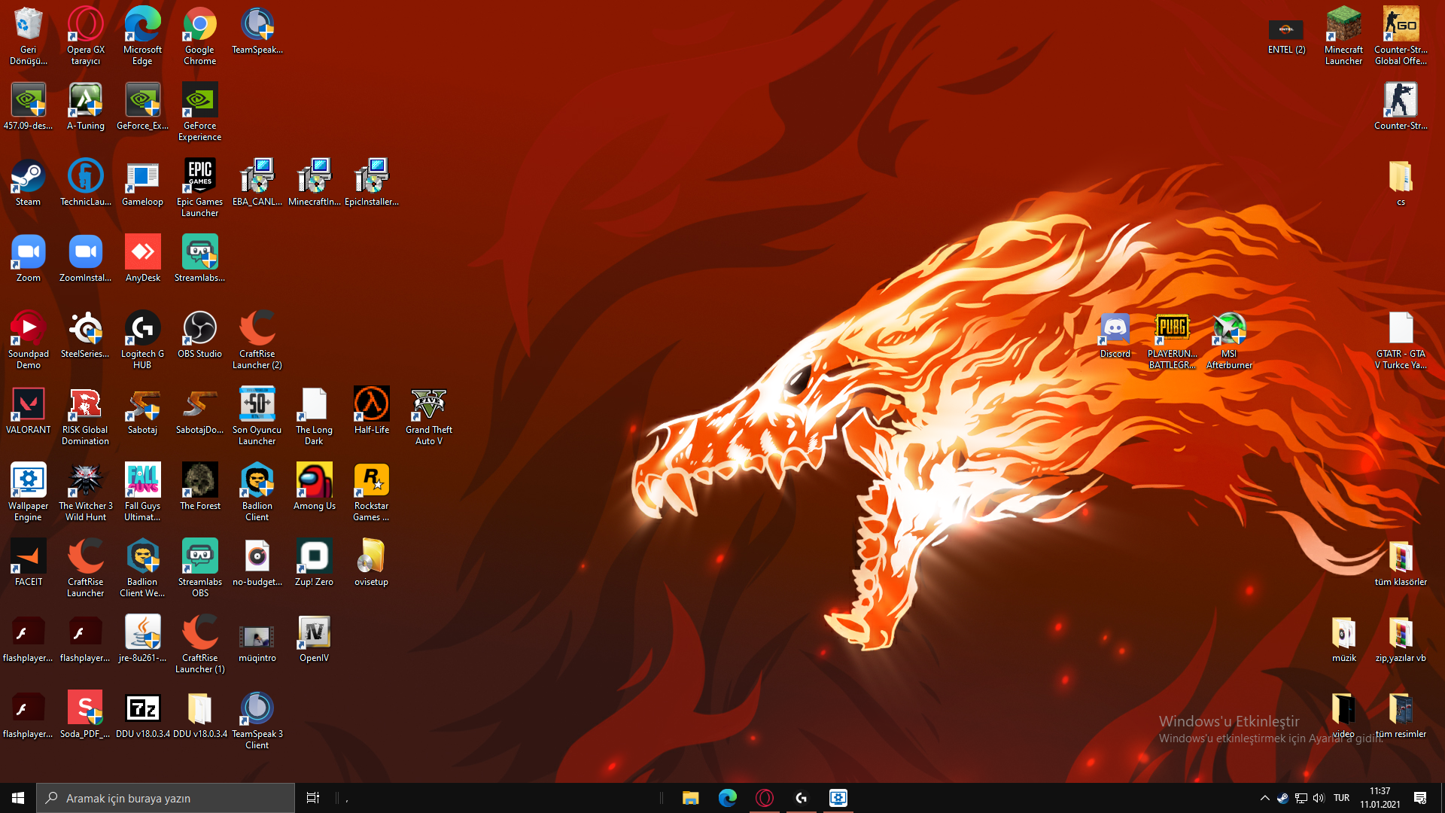This screenshot has width=1445, height=813.
Task: Click the Logitech G HUB icon
Action: pos(142,329)
